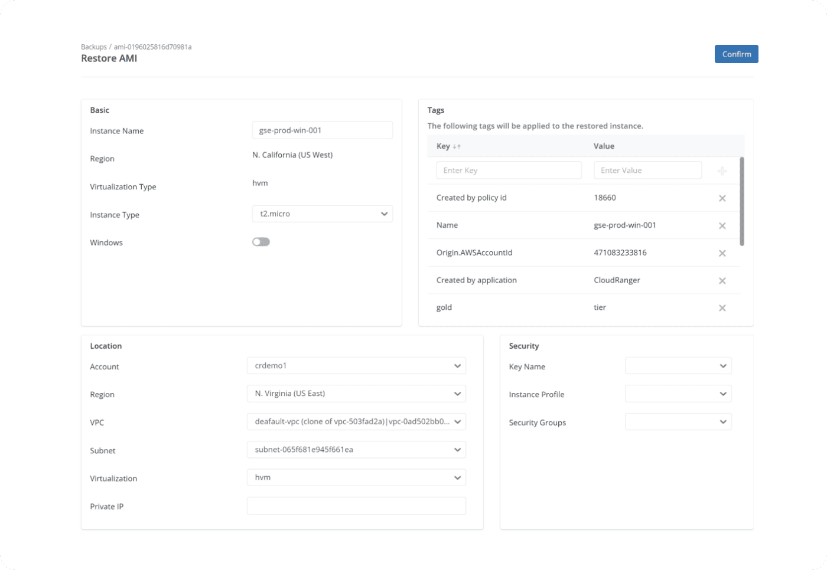Remove the gold tag row
Screen dimensions: 827x570
point(722,308)
